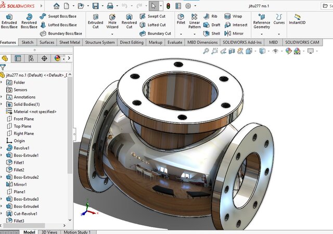Click the Draft tool
333x234 pixels.
[x=212, y=25]
